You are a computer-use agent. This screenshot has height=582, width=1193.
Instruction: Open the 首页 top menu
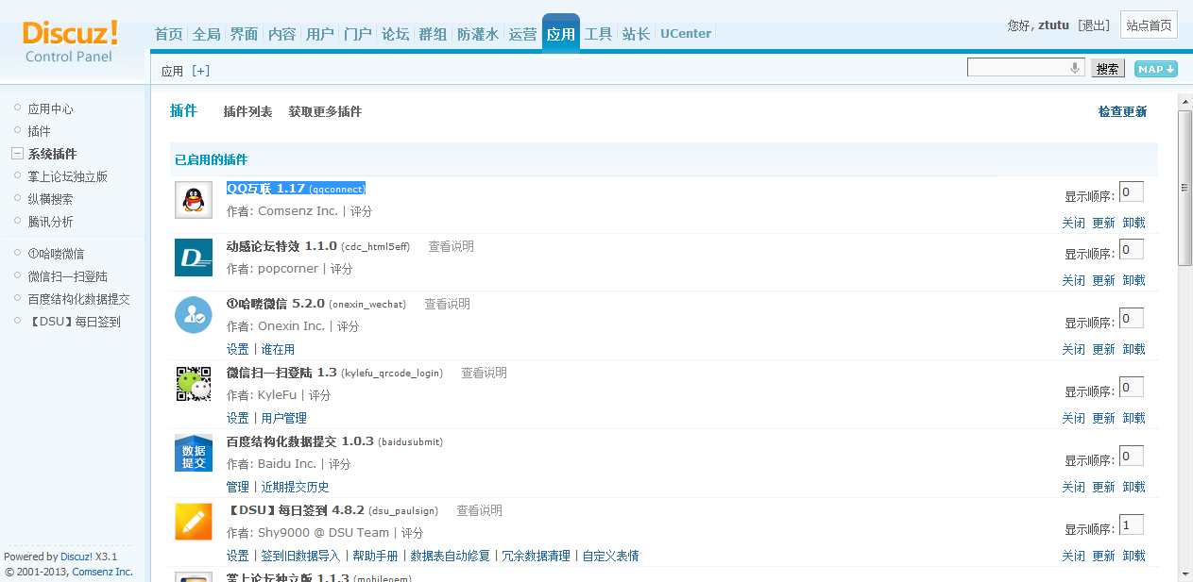tap(168, 34)
